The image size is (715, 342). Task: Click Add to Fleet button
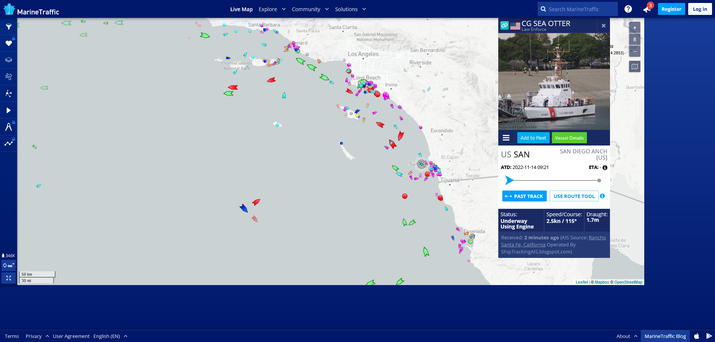coord(533,138)
